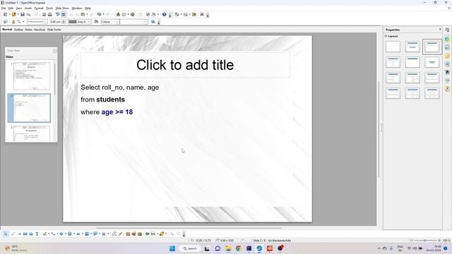Click the New document icon
Image resolution: width=452 pixels, height=254 pixels.
point(5,14)
